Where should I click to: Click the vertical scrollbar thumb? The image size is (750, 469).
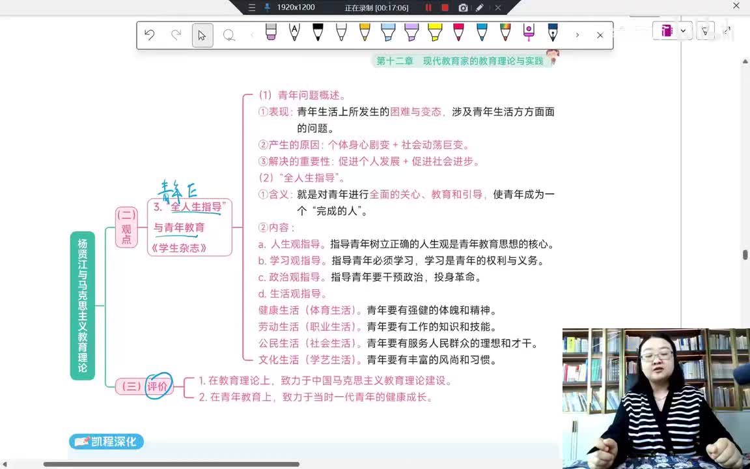745,255
